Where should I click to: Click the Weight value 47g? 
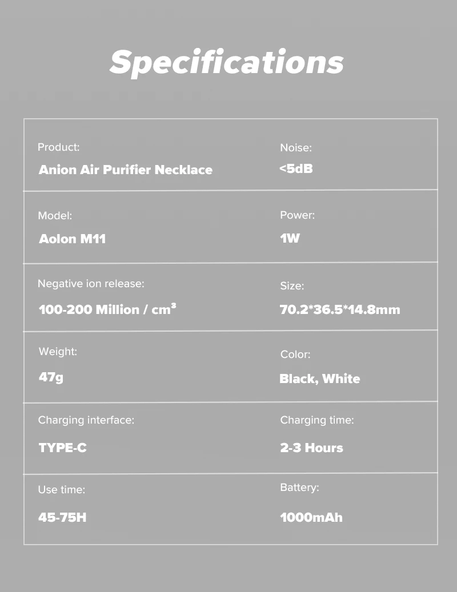click(x=51, y=377)
